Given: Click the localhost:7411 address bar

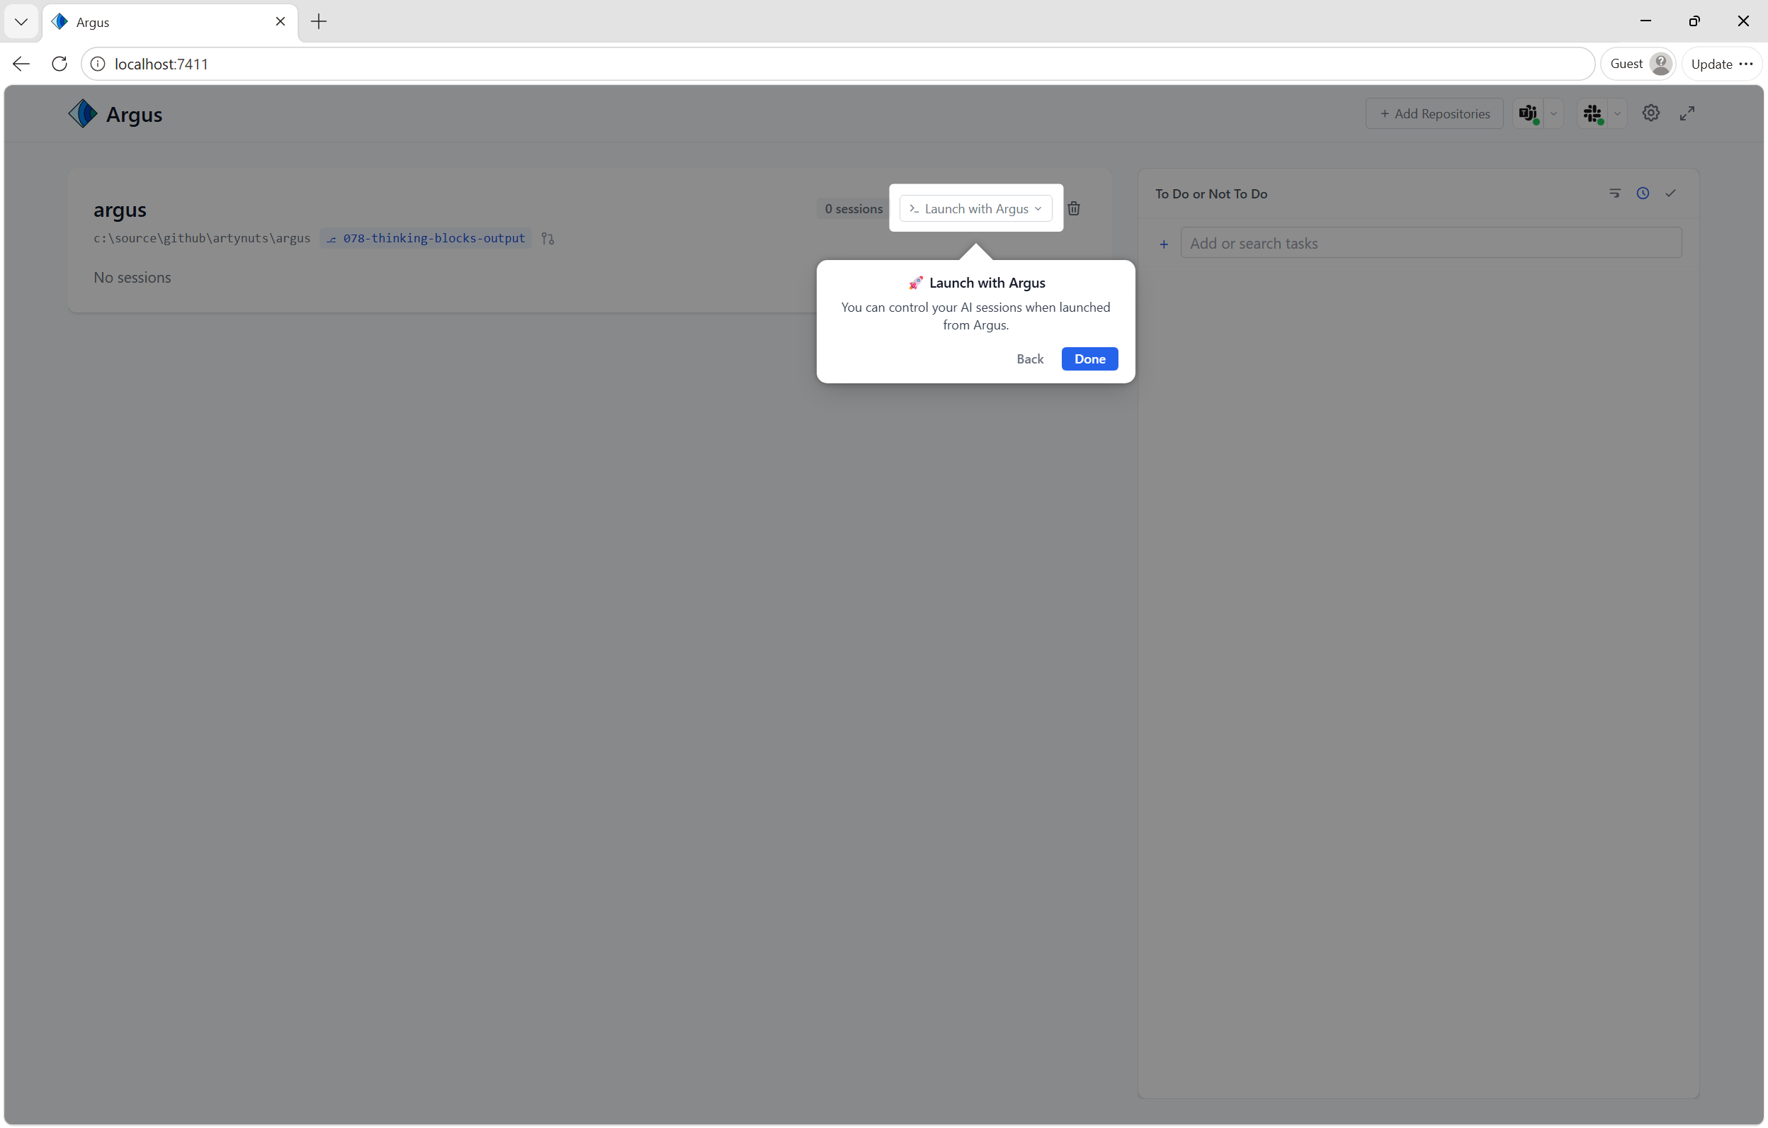Looking at the screenshot, I should click(x=837, y=64).
